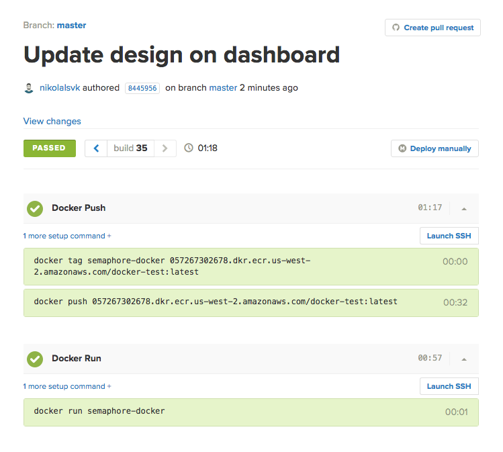Click the clock icon beside 01:18

(189, 148)
